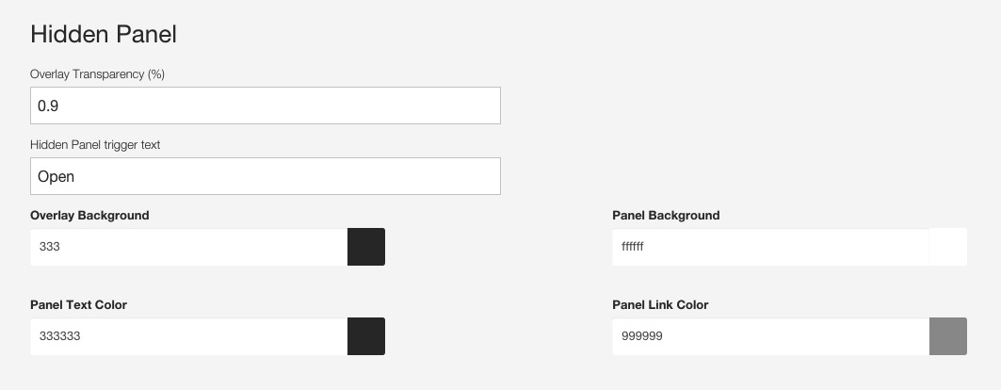The height and width of the screenshot is (390, 1001).
Task: Open the Panel Link Color gray swatch
Action: (x=948, y=335)
